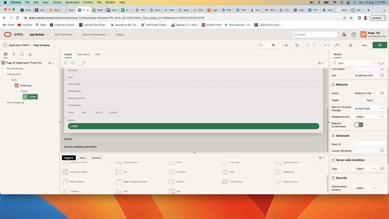This screenshot has width=389, height=219.
Task: Click the Redo arrow in toolbar
Action: tap(314, 45)
